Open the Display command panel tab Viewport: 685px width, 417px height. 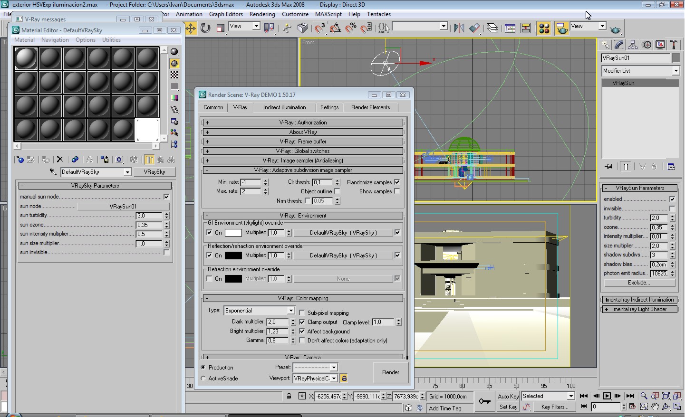pos(660,45)
